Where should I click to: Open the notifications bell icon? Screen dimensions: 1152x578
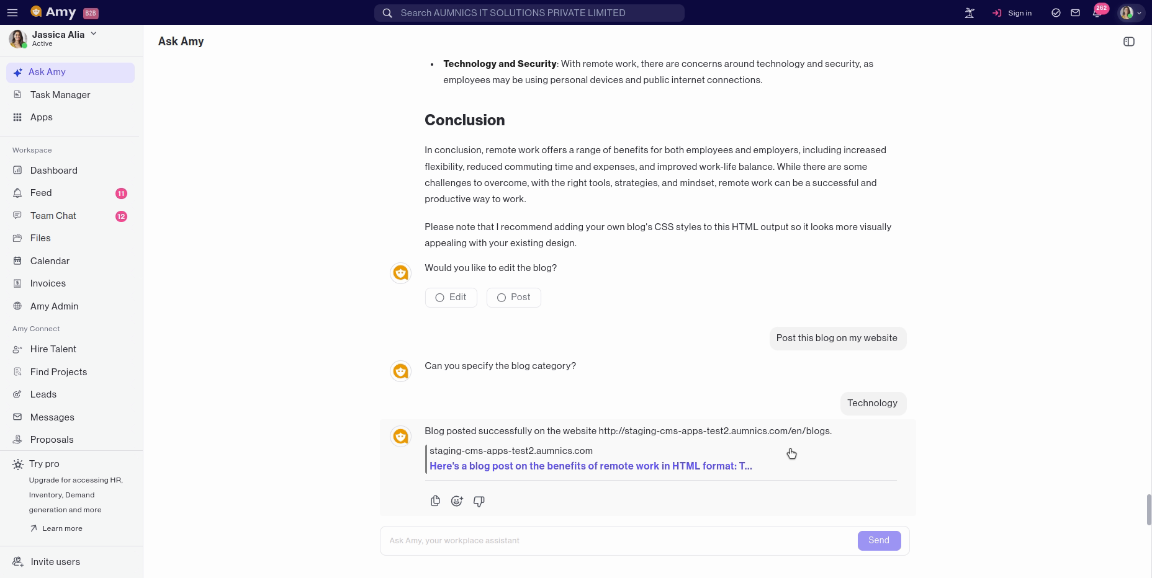1097,13
